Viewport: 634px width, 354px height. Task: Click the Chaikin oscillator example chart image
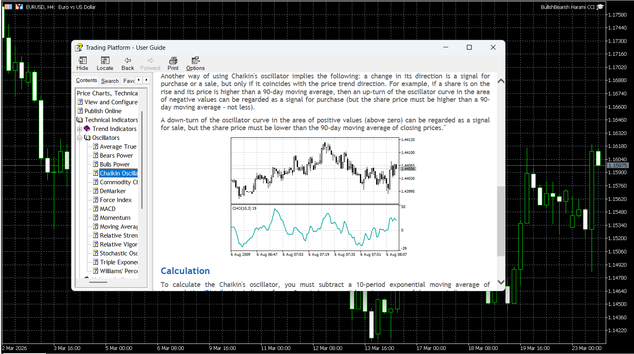coord(323,197)
